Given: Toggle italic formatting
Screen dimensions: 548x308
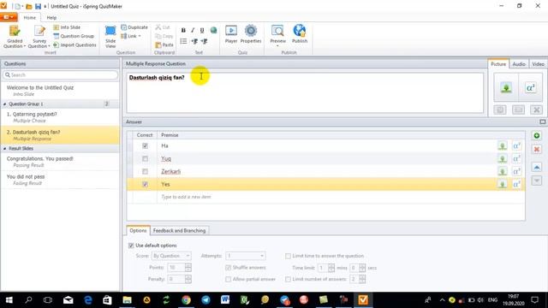Looking at the screenshot, I should point(193,31).
